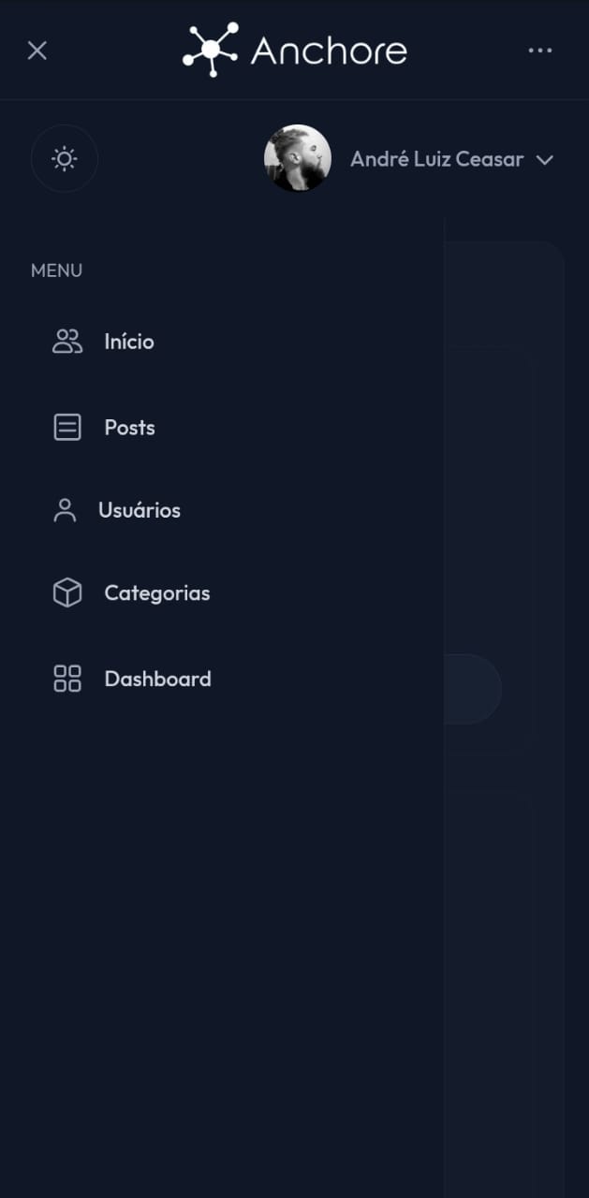Click the Anchore network logo icon
Image resolution: width=589 pixels, height=1198 pixels.
point(211,50)
